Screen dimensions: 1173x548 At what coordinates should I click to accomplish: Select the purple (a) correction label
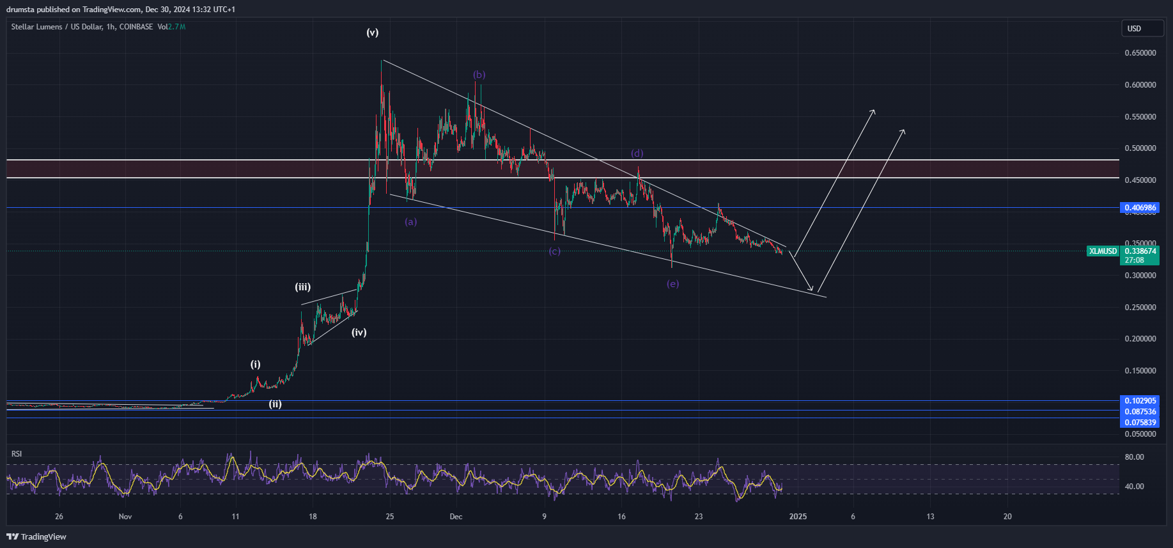pos(411,222)
